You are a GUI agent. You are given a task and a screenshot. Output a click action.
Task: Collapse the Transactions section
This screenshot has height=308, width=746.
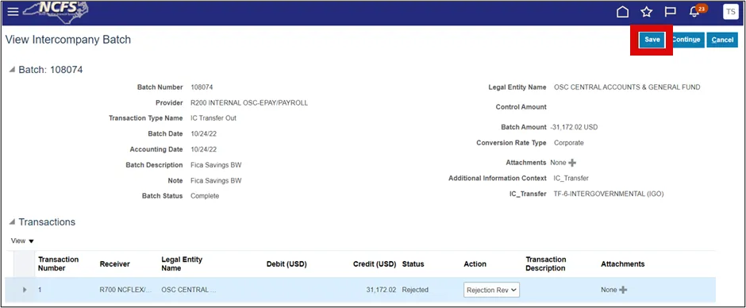point(12,222)
